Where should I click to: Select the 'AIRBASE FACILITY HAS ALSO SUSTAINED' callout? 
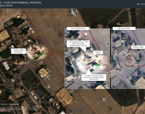coord(78,44)
